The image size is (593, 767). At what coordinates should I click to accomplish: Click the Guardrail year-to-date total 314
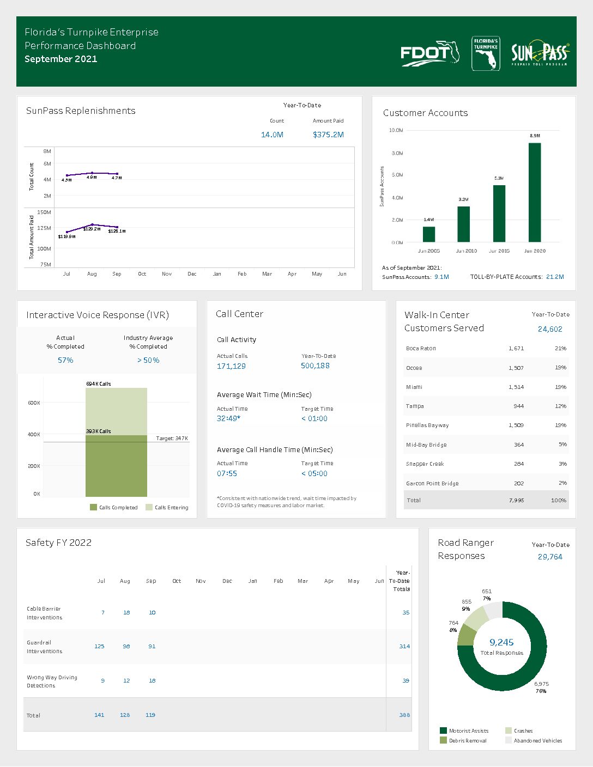[404, 646]
